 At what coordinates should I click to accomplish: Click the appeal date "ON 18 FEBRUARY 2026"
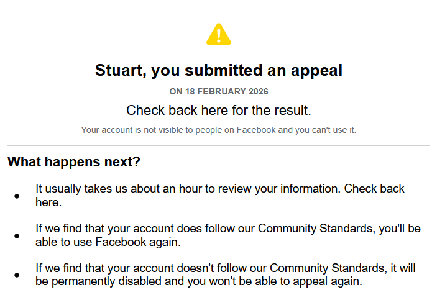coord(218,91)
